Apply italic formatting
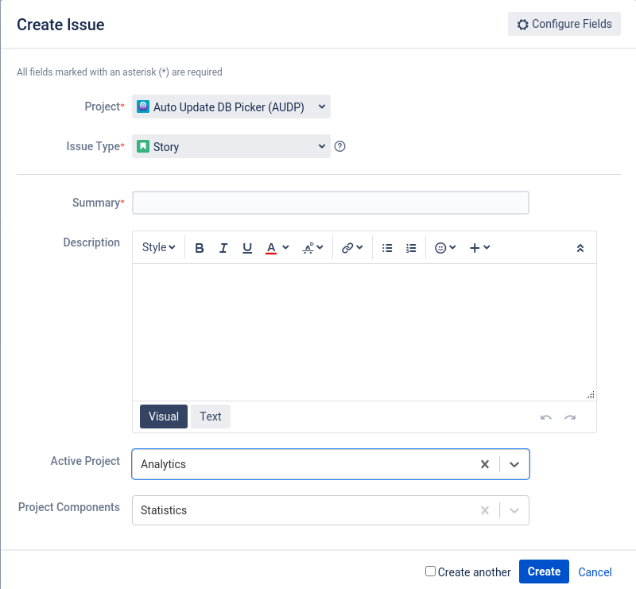The height and width of the screenshot is (589, 636). pyautogui.click(x=223, y=248)
